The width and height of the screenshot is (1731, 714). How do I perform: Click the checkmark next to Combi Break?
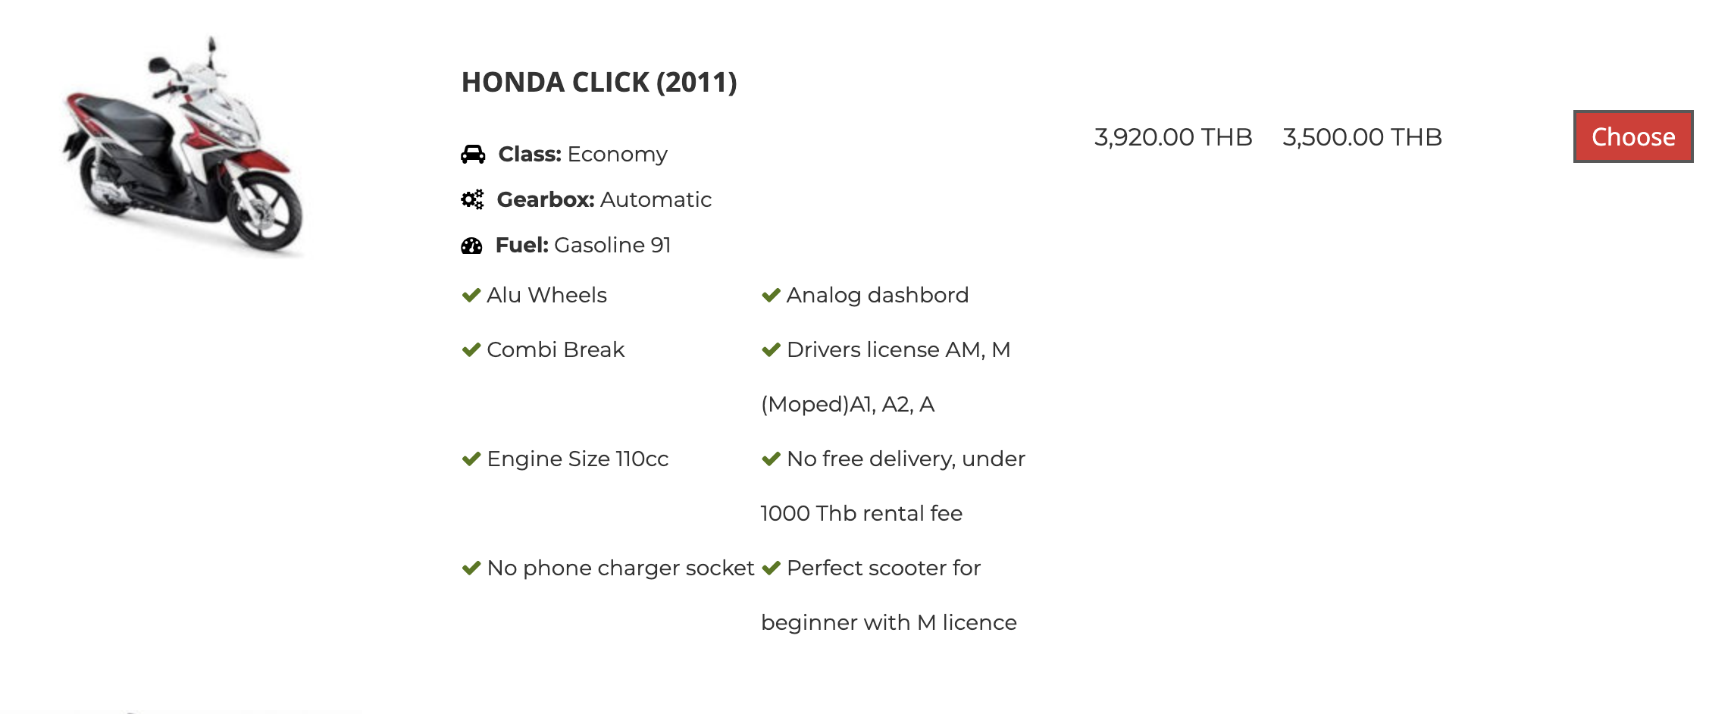(x=471, y=349)
